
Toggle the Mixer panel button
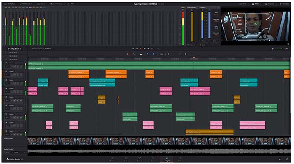(x=243, y=4)
